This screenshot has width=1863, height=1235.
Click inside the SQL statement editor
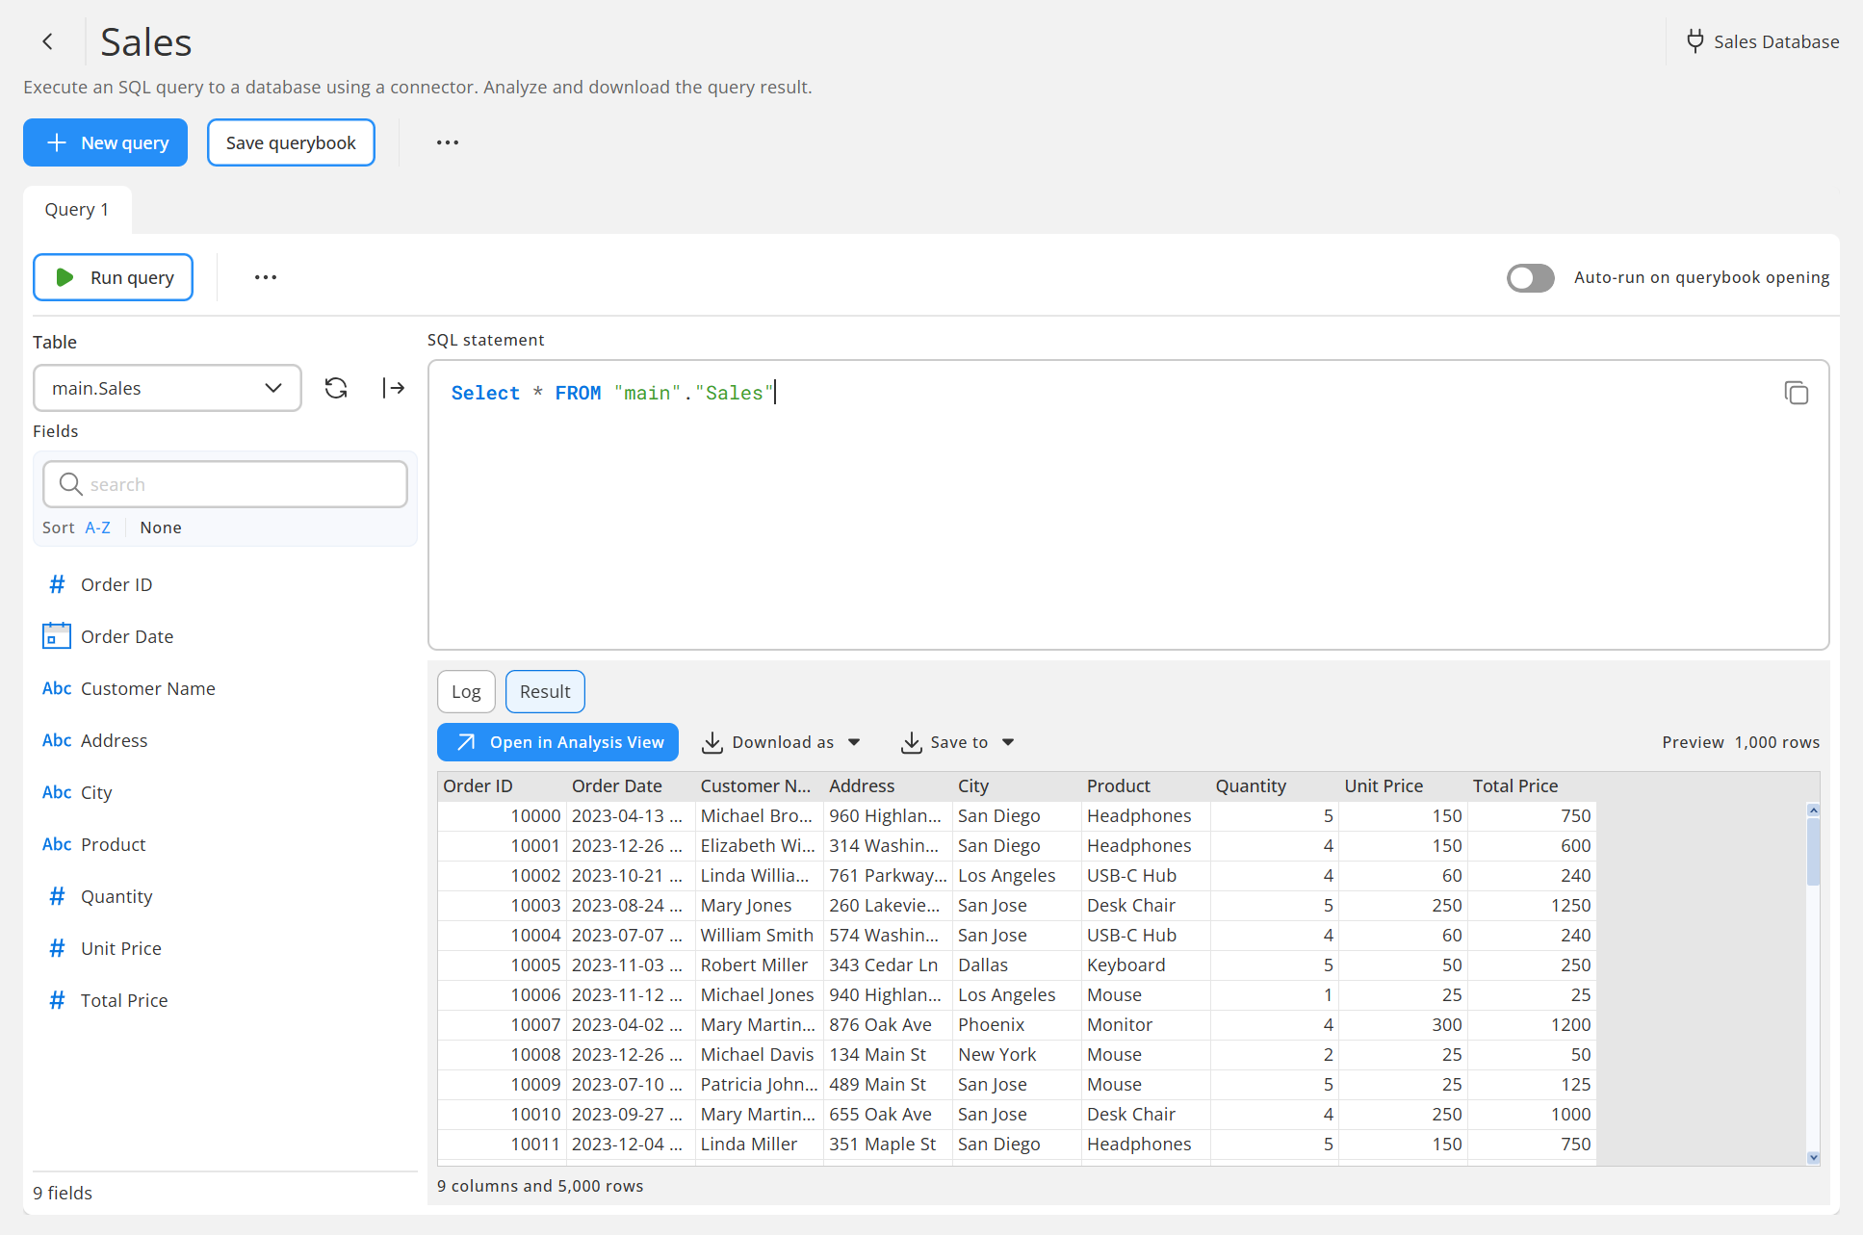coord(1128,505)
